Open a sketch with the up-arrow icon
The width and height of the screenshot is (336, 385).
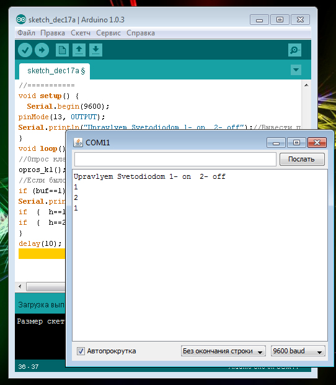(x=79, y=50)
